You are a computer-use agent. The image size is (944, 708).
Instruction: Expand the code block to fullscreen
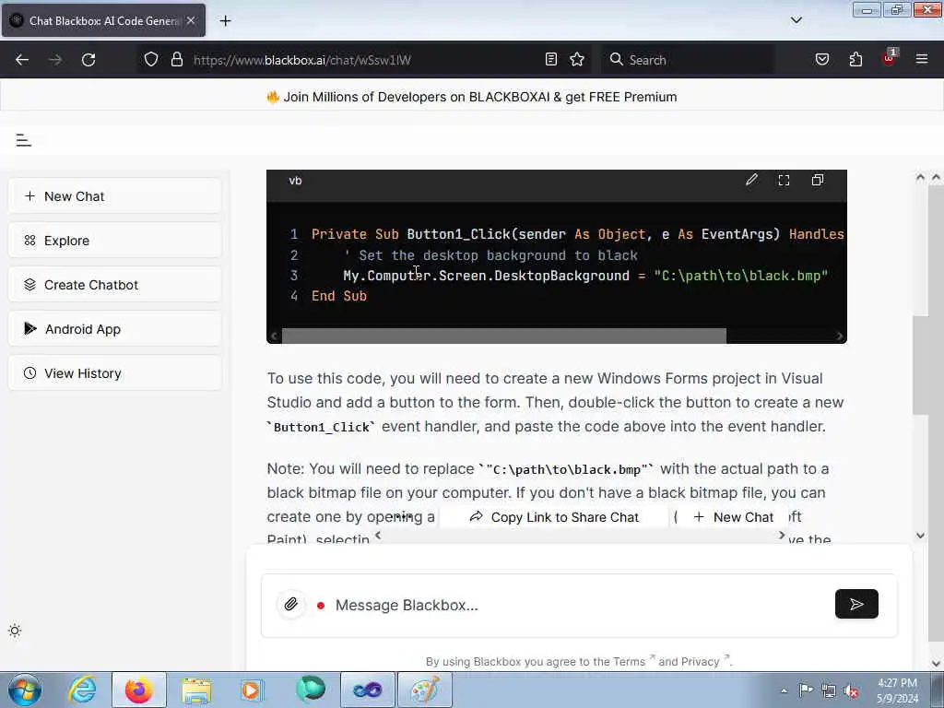click(x=784, y=180)
